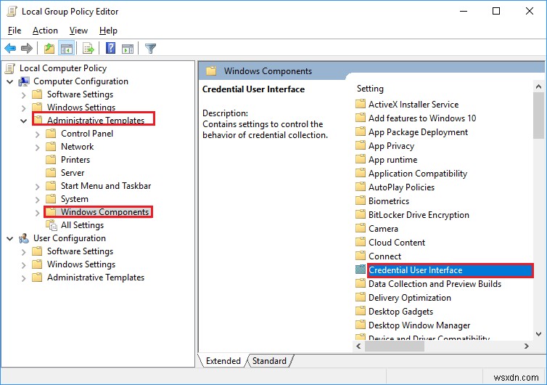547x385 pixels.
Task: Select App Package Deployment folder
Action: pyautogui.click(x=418, y=132)
